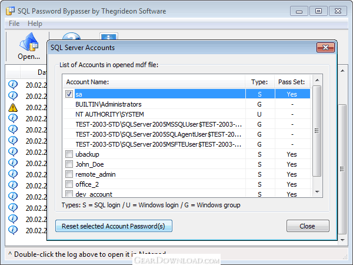
Task: Click the sa account name
Action: (x=79, y=94)
